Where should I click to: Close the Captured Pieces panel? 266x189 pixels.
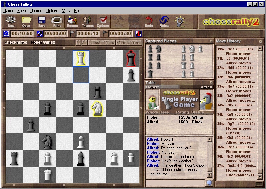(211, 41)
